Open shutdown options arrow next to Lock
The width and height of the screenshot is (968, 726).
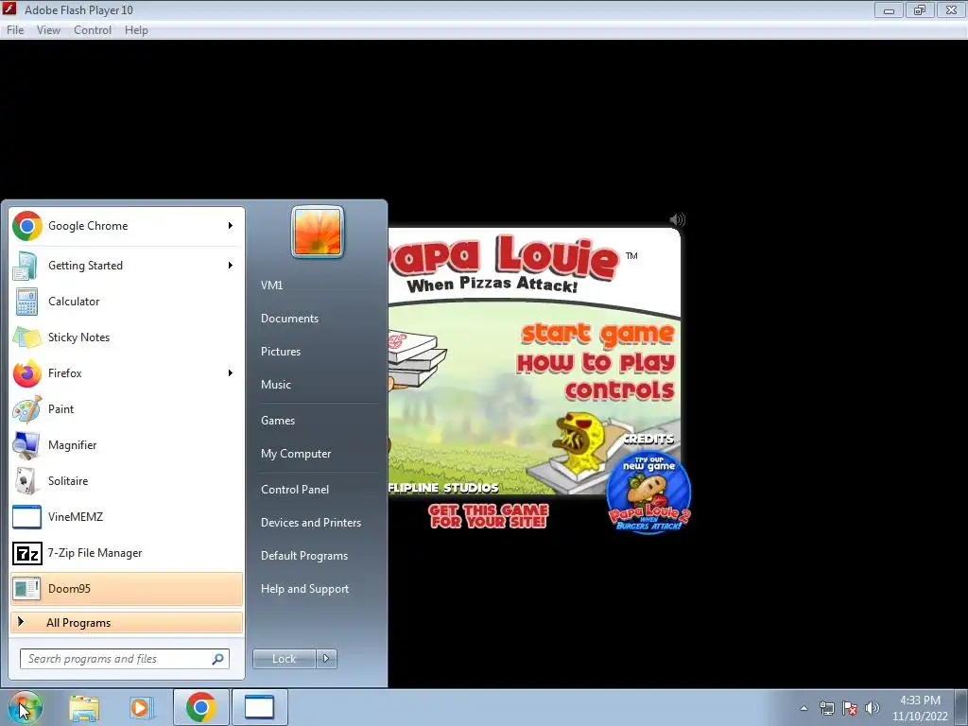(x=326, y=659)
